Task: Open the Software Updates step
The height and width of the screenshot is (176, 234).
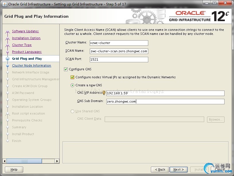Action: (x=25, y=31)
